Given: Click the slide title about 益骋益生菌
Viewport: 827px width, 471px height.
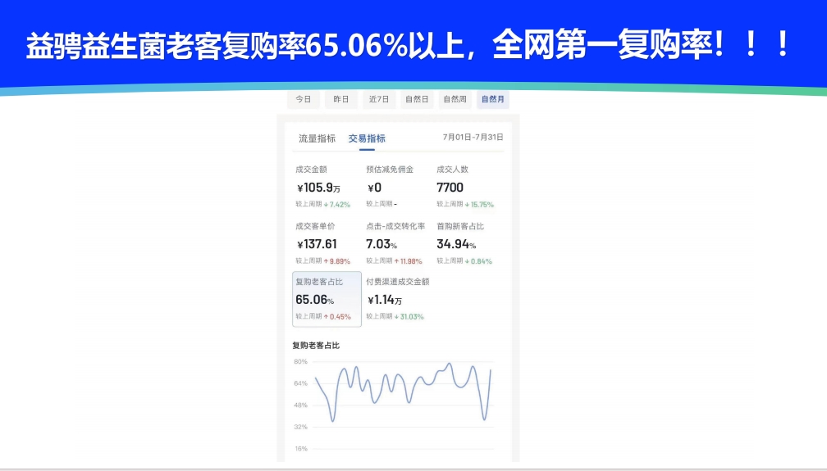Looking at the screenshot, I should point(409,46).
